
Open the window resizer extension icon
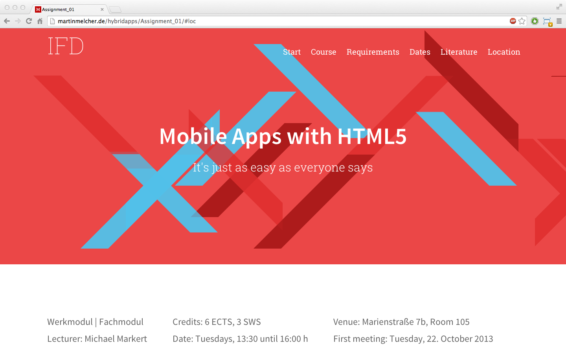click(547, 22)
